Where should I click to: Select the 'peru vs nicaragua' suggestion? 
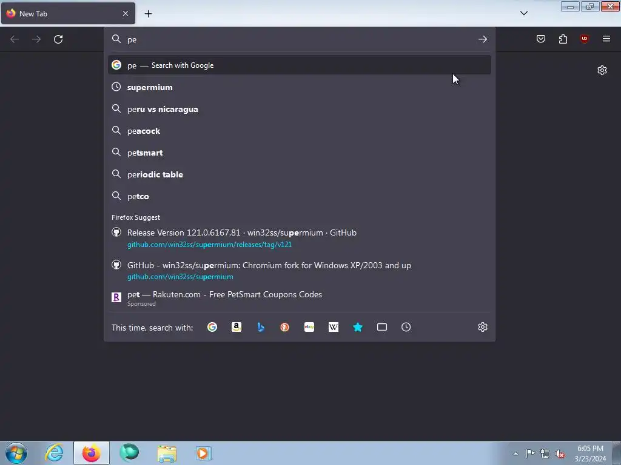pyautogui.click(x=300, y=109)
